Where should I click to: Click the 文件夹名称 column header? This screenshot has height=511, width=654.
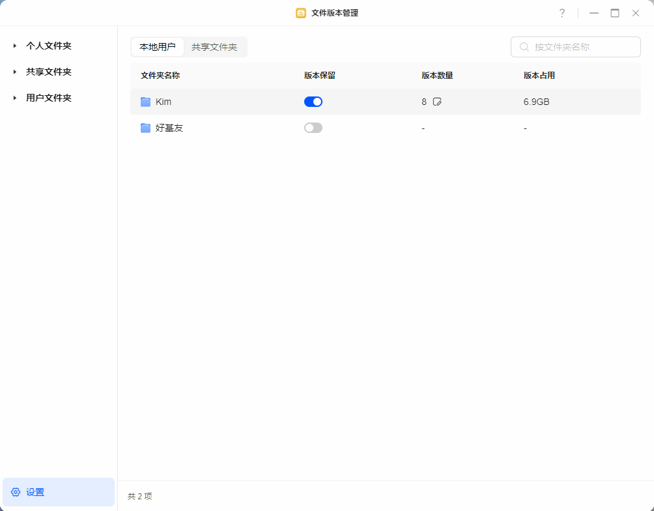(160, 76)
